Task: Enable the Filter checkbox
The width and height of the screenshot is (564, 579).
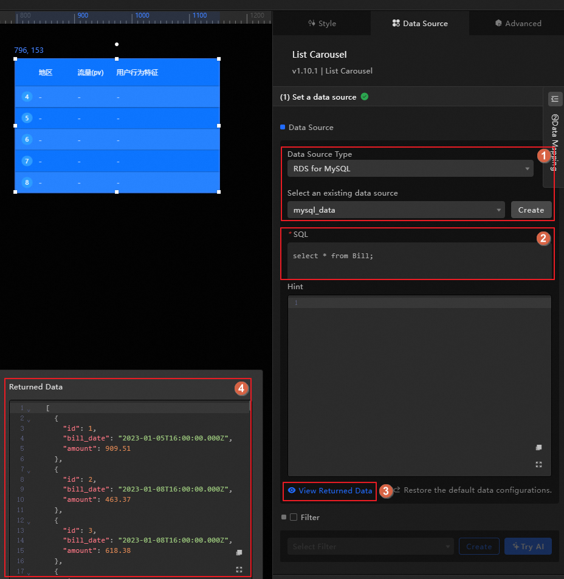Action: (294, 517)
